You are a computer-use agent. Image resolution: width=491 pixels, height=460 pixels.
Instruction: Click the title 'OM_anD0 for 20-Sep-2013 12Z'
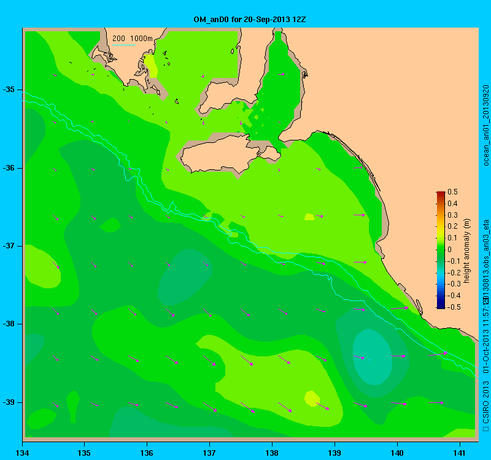[x=250, y=20]
